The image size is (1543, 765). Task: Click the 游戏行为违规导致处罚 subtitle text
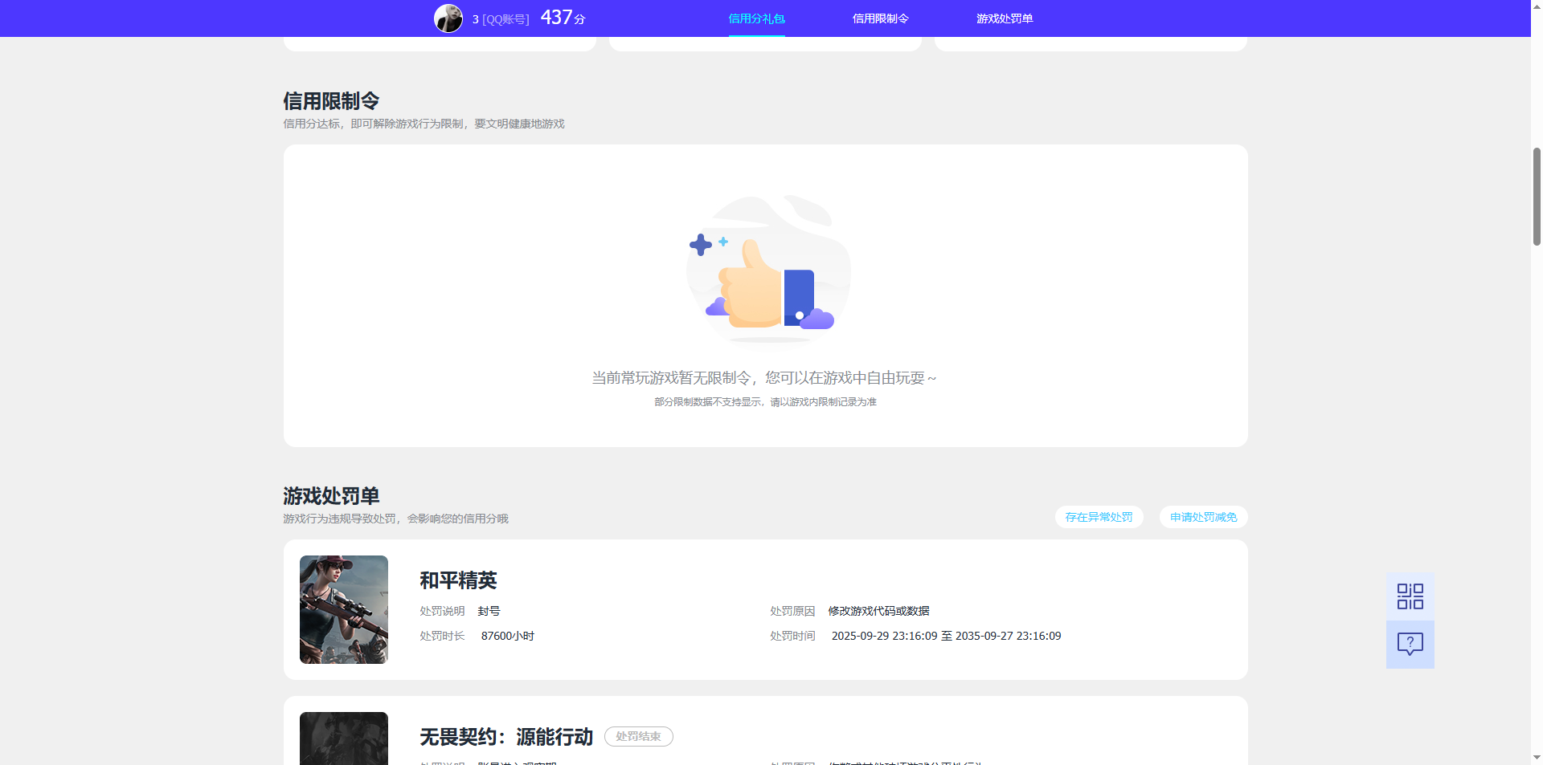point(395,519)
